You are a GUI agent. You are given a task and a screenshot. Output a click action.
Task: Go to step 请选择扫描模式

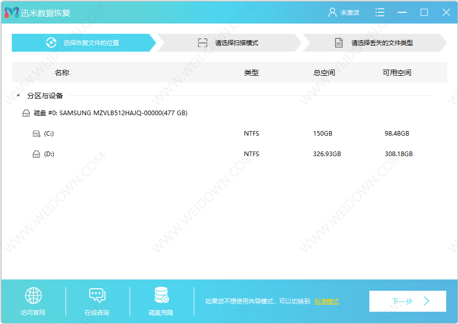click(x=230, y=42)
